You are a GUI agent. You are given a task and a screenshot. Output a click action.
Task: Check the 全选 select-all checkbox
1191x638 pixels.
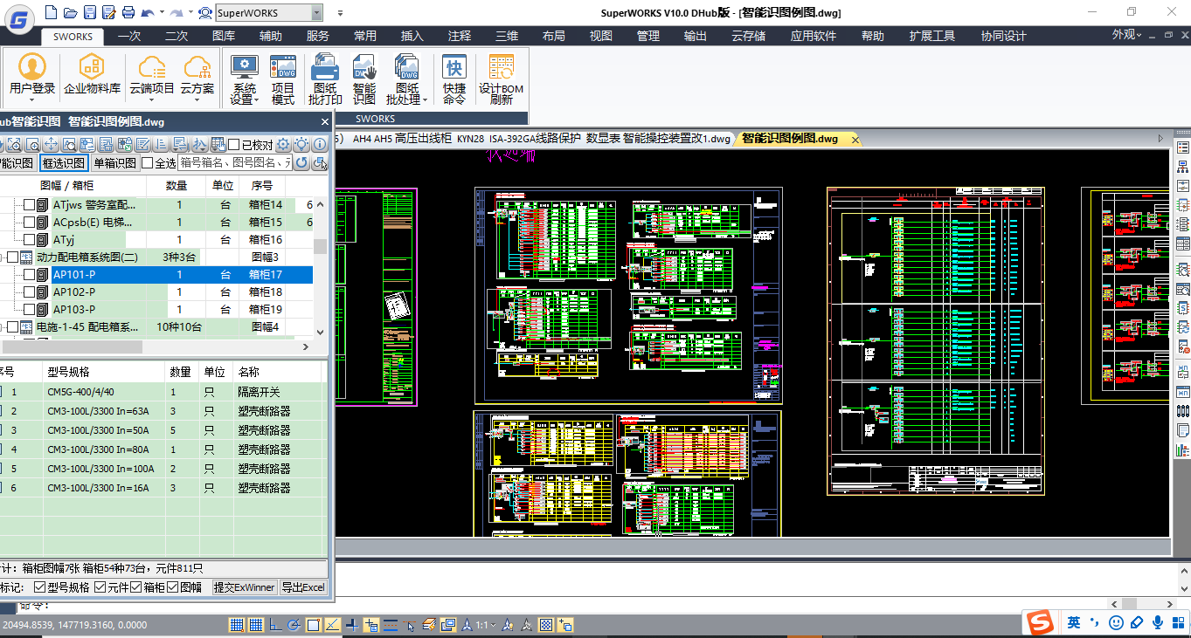[147, 162]
